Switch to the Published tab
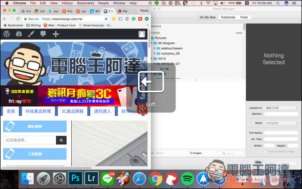 pos(228,18)
